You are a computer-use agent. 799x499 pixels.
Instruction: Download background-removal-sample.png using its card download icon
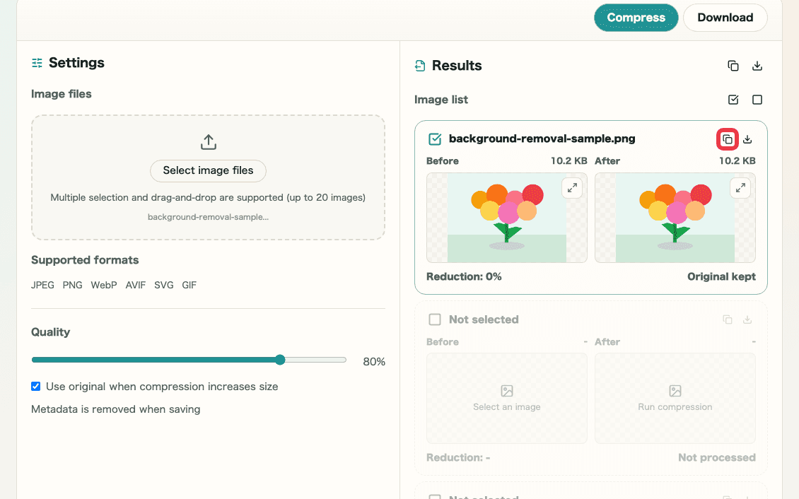(747, 139)
